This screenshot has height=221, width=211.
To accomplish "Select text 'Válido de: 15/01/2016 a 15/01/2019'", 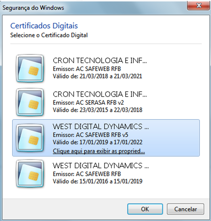I will point(98,181).
